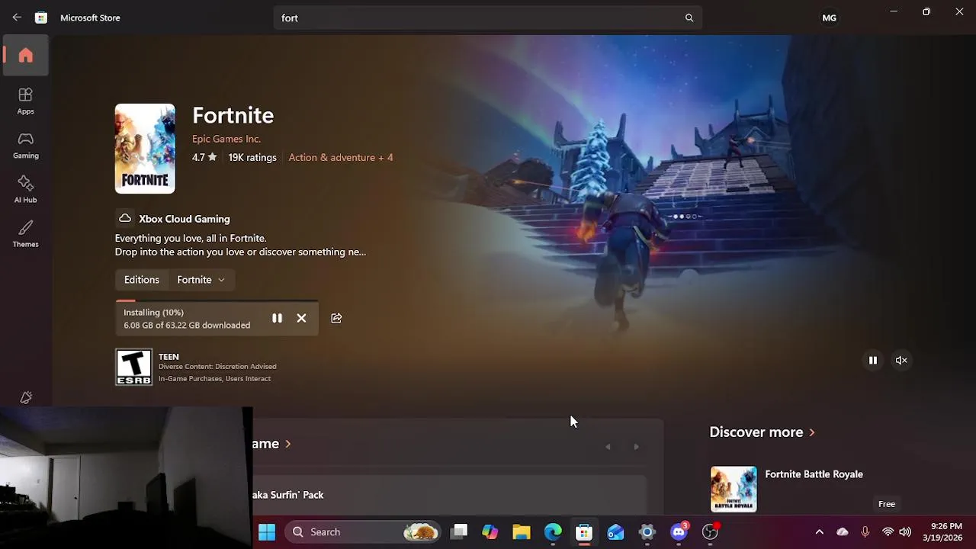Go to the Home sidebar tab
Screen dimensions: 976x549
tap(26, 55)
